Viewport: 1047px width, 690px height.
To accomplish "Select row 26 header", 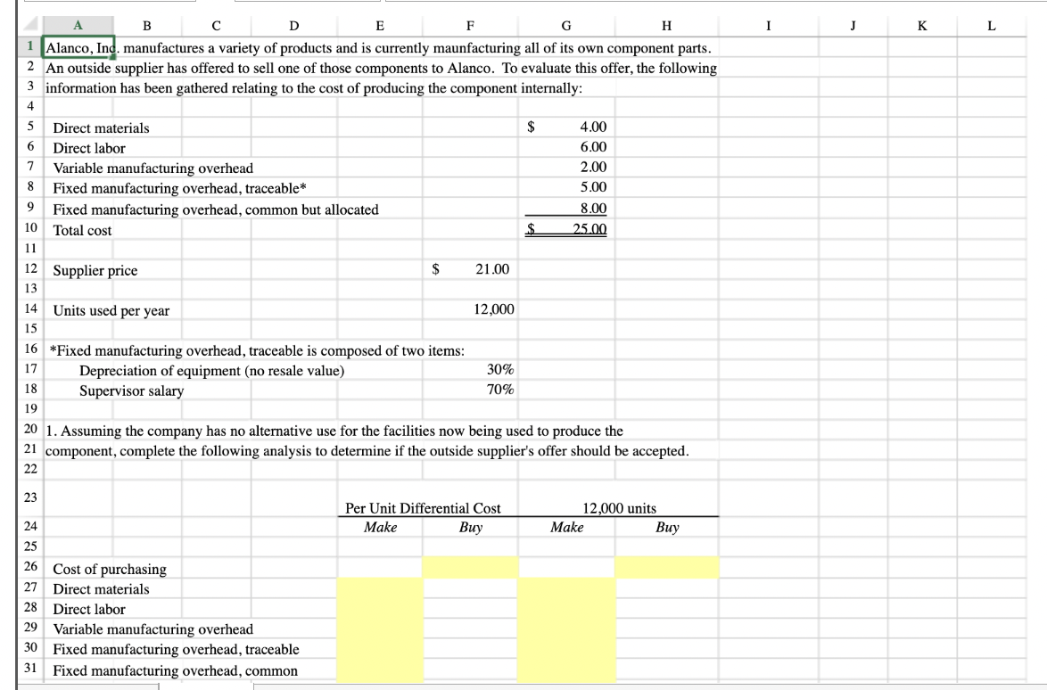I will point(30,567).
